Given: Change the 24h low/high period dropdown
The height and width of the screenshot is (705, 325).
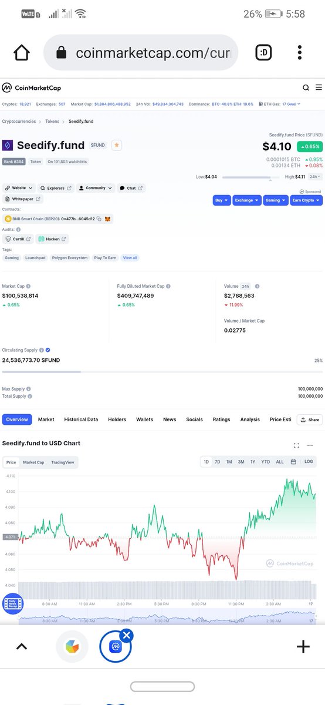Looking at the screenshot, I should 316,176.
